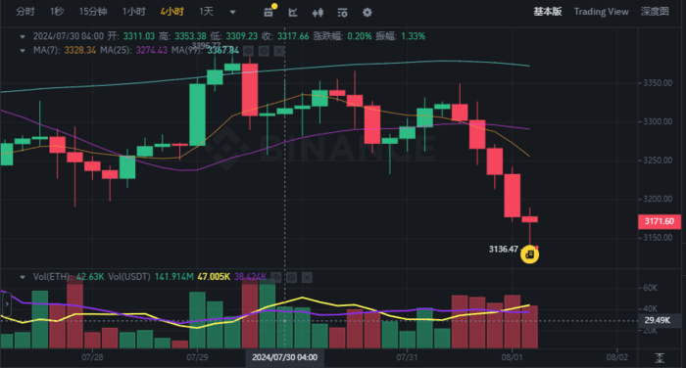The height and width of the screenshot is (368, 686).
Task: Click the 07/31 date axis label
Action: coord(407,357)
